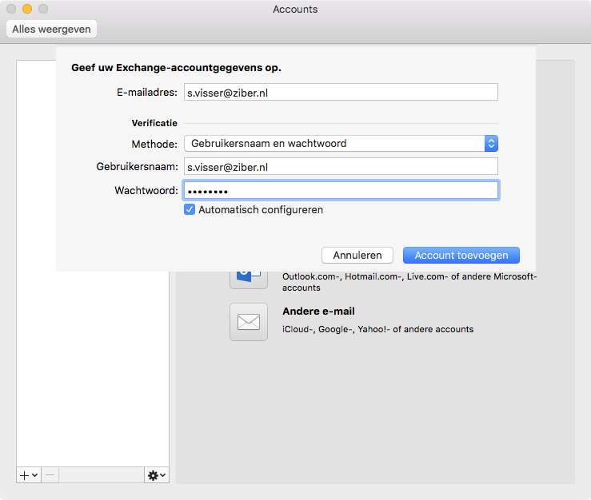Click the remove account minus button

[50, 475]
